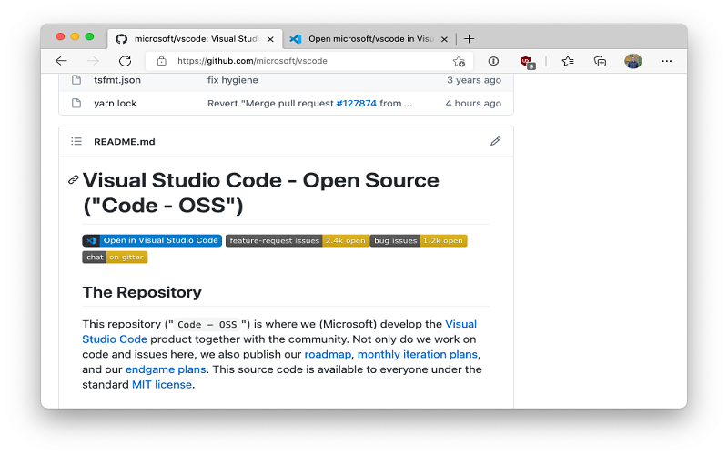Edit README.md with the pencil icon
728x455 pixels.
495,141
